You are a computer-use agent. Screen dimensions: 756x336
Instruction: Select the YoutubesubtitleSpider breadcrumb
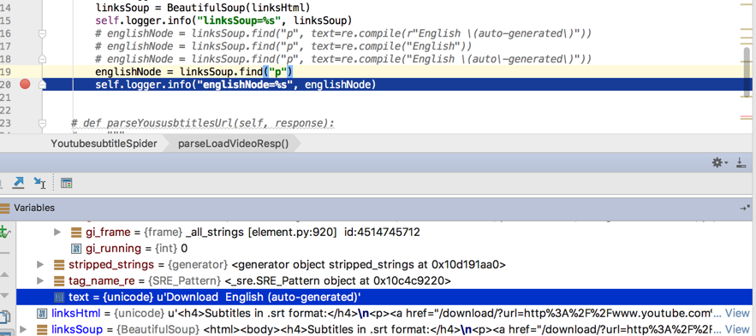coord(104,144)
